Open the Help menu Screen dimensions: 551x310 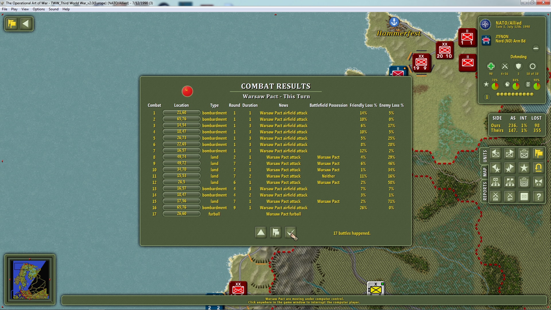click(66, 9)
